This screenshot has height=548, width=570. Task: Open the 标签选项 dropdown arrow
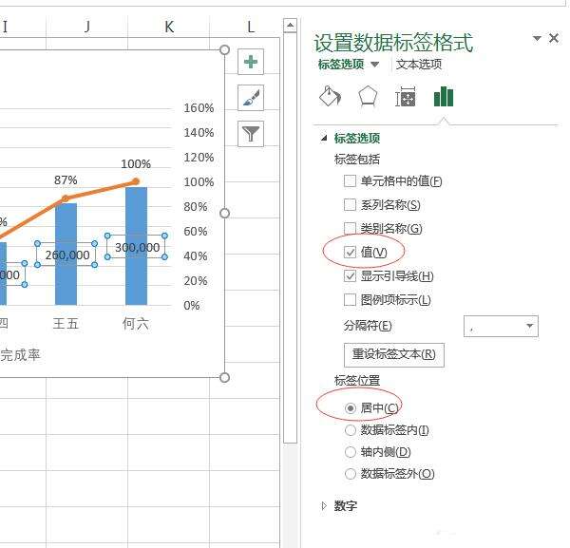(375, 65)
